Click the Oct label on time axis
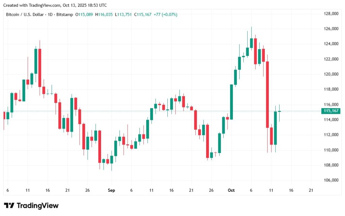 tap(231, 190)
